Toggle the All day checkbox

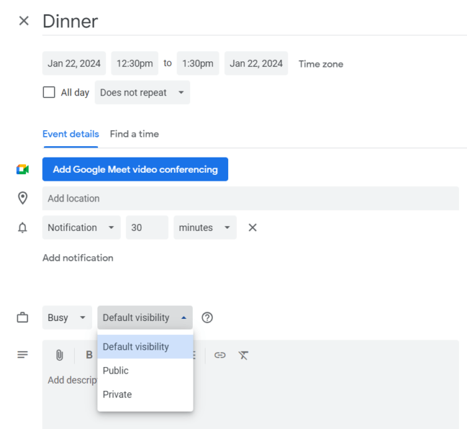pos(49,93)
